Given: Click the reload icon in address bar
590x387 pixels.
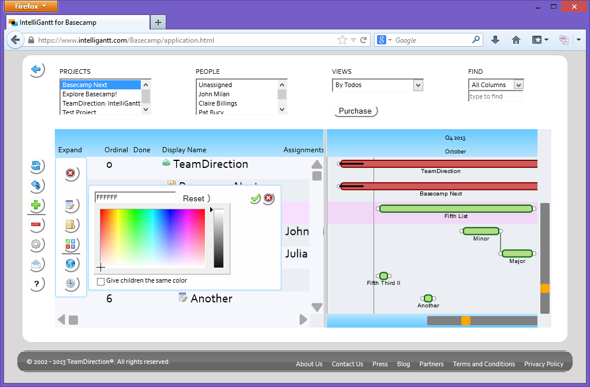Looking at the screenshot, I should click(x=364, y=40).
